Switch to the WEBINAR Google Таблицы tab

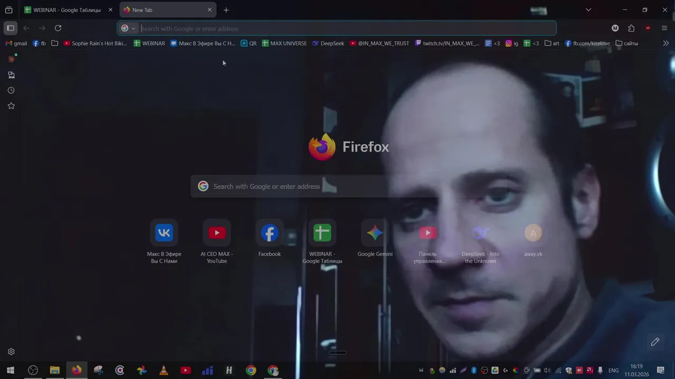(x=69, y=10)
